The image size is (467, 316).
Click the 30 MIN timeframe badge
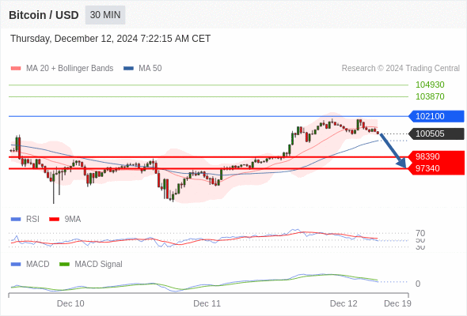105,15
